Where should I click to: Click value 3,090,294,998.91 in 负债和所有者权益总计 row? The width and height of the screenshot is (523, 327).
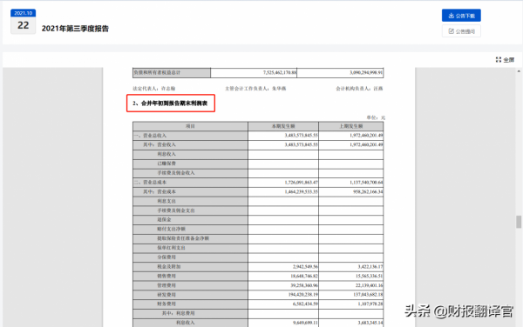click(x=366, y=72)
